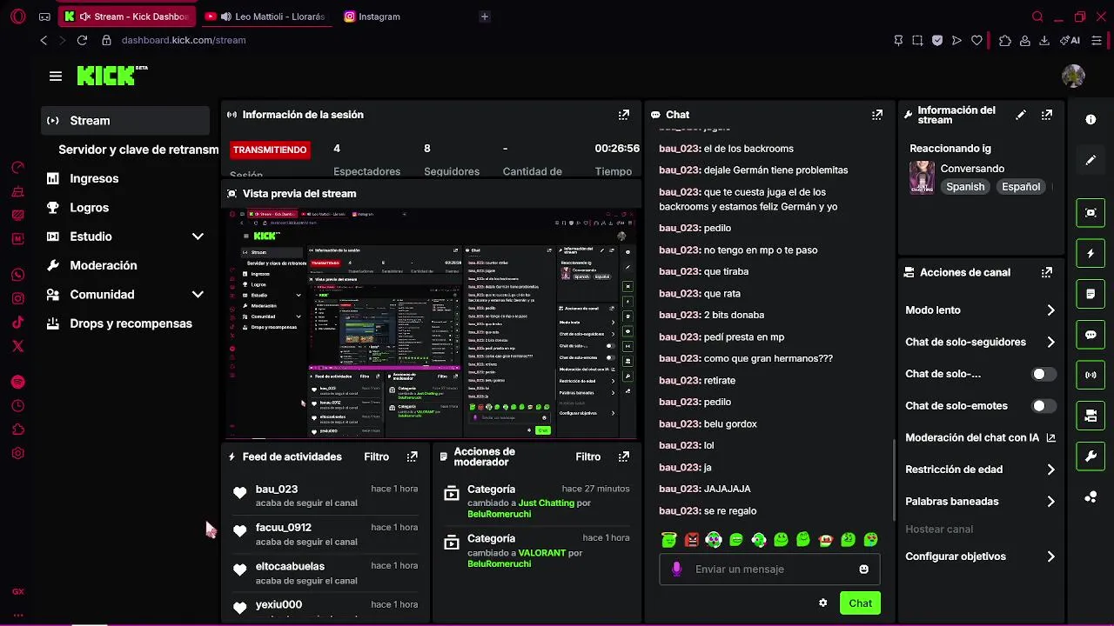Expand the Estudio menu section
This screenshot has height=626, width=1114.
127,236
